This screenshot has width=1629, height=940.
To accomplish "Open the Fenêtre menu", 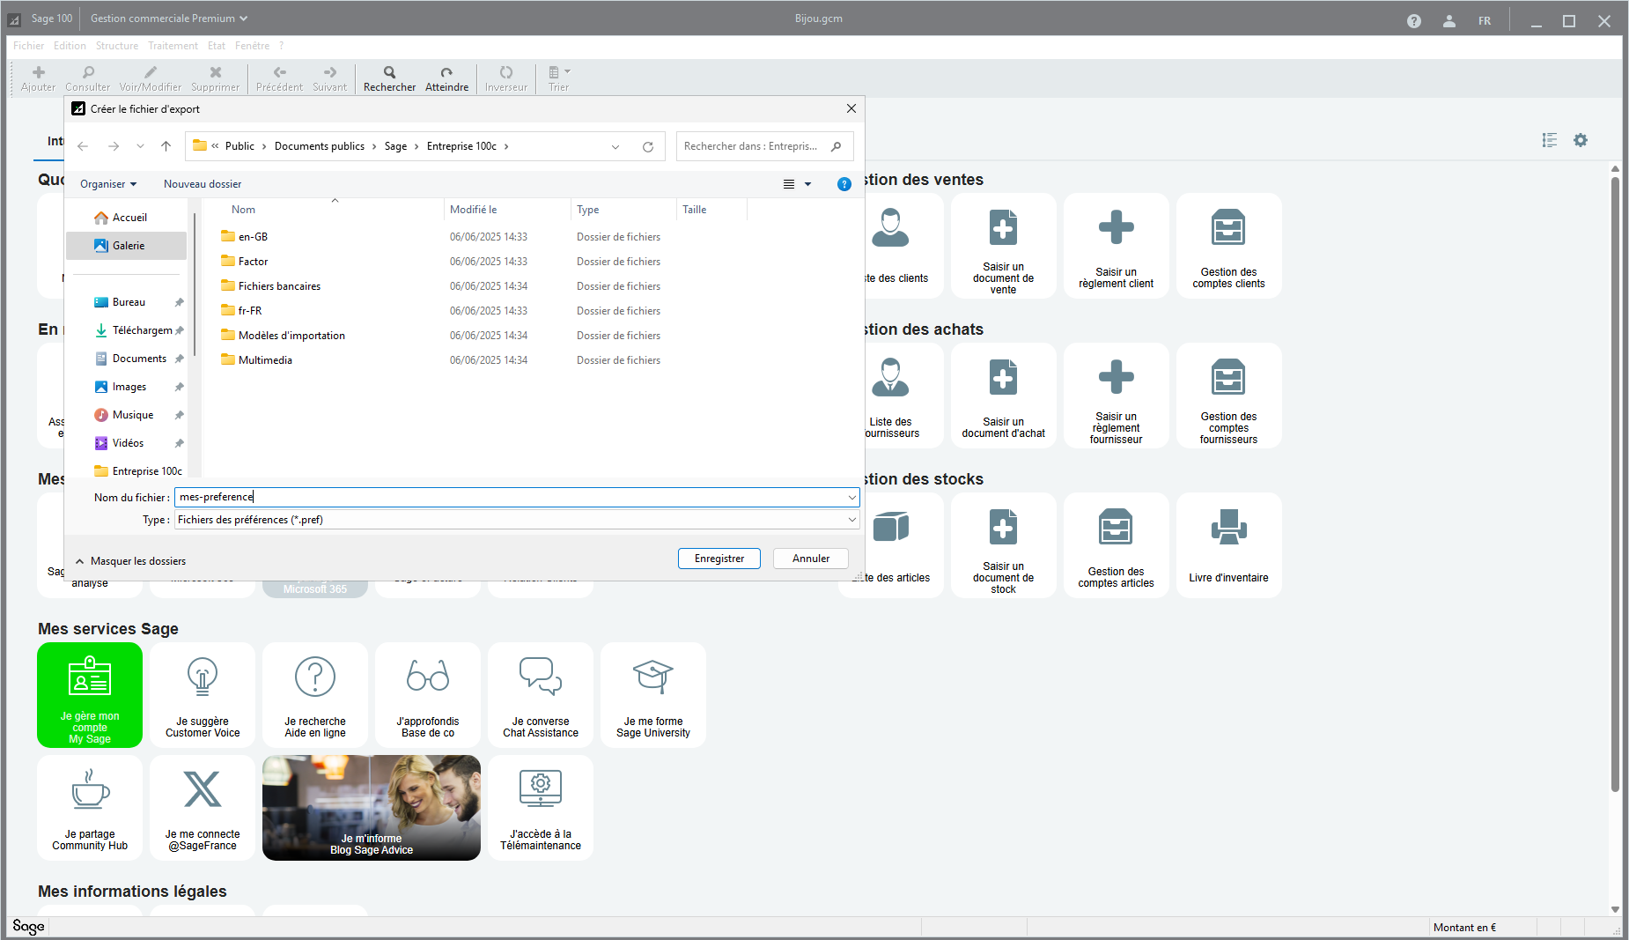I will [x=252, y=46].
